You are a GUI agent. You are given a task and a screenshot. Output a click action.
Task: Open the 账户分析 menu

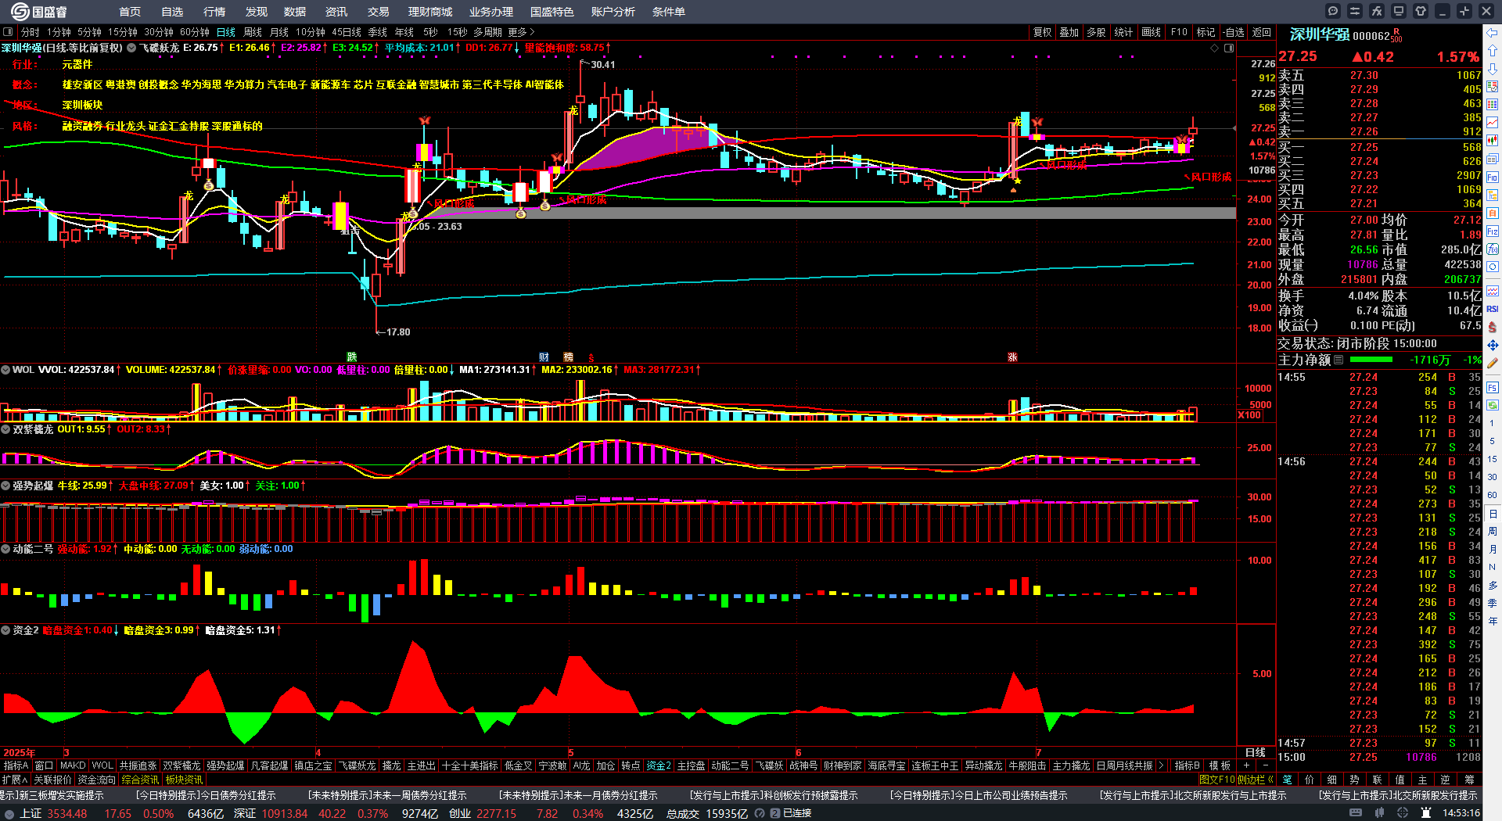tap(613, 12)
